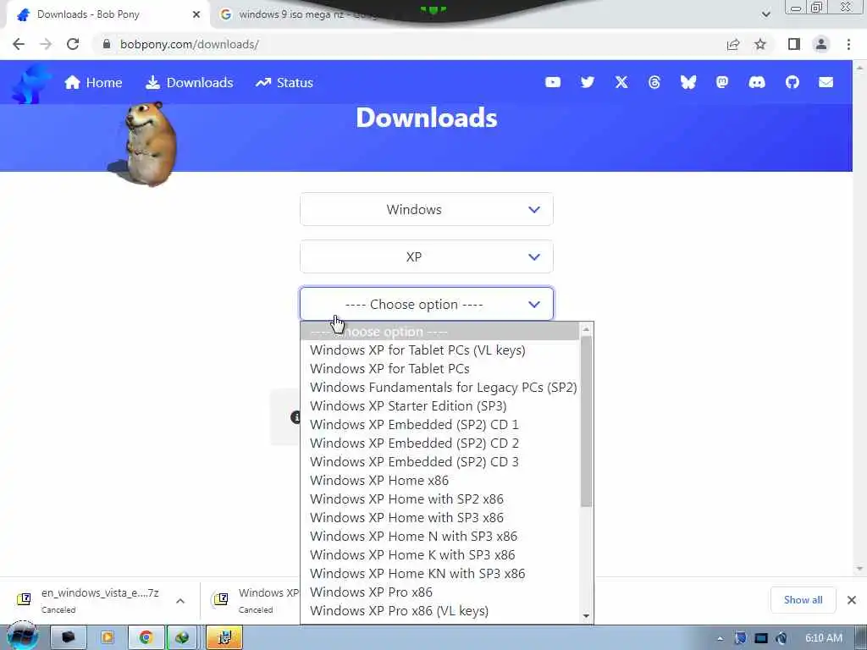View site security lock information
867x650 pixels.
[107, 44]
